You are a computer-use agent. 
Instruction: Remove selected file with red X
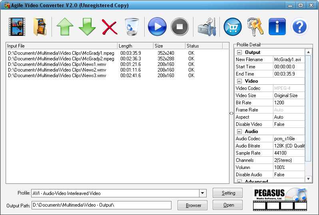[x=110, y=27]
